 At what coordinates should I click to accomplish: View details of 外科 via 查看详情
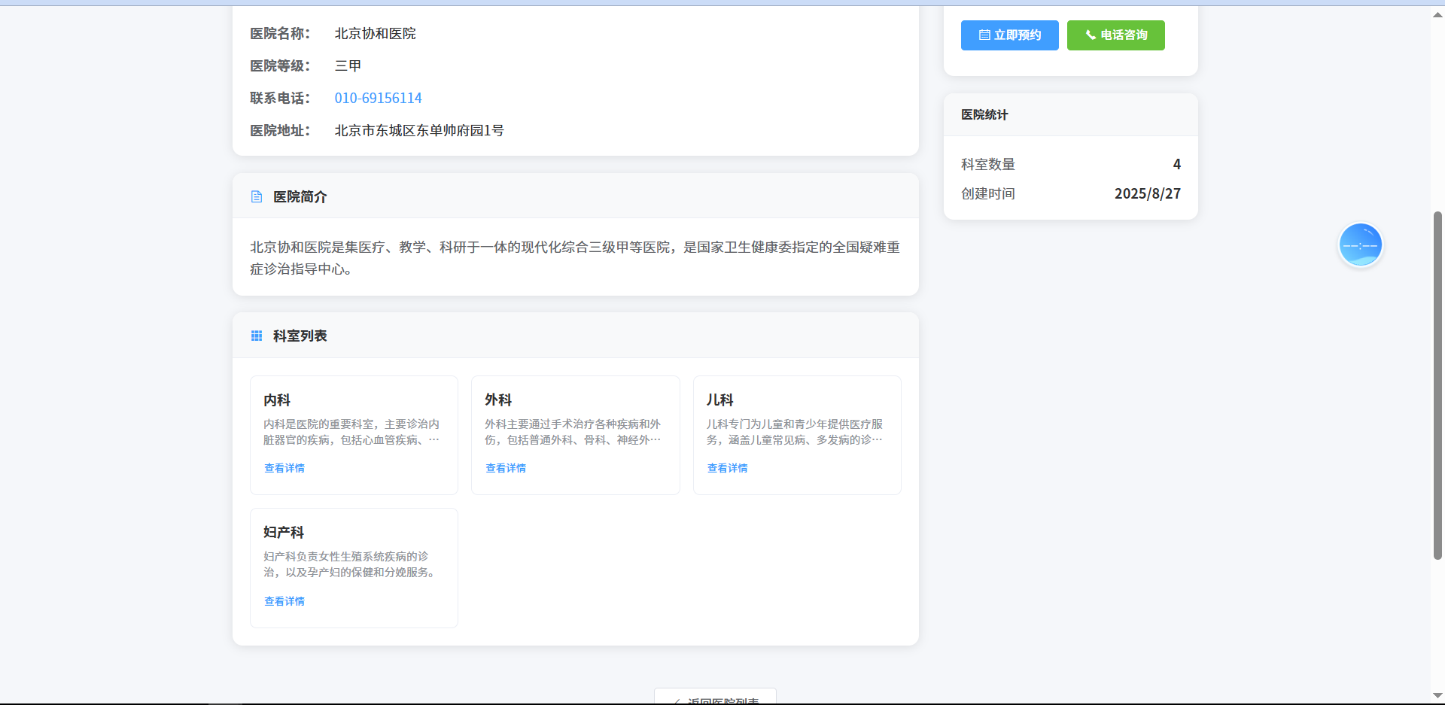click(x=506, y=468)
